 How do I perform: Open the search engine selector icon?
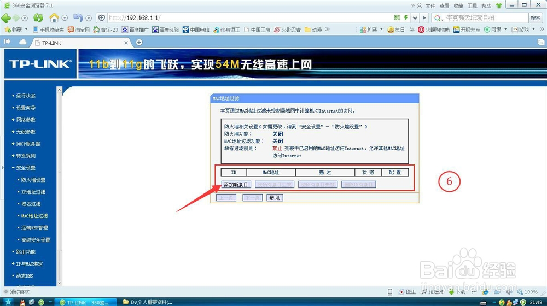[x=438, y=18]
